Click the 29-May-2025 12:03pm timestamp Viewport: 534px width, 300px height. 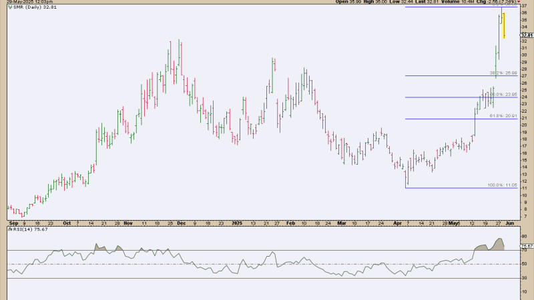[29, 2]
